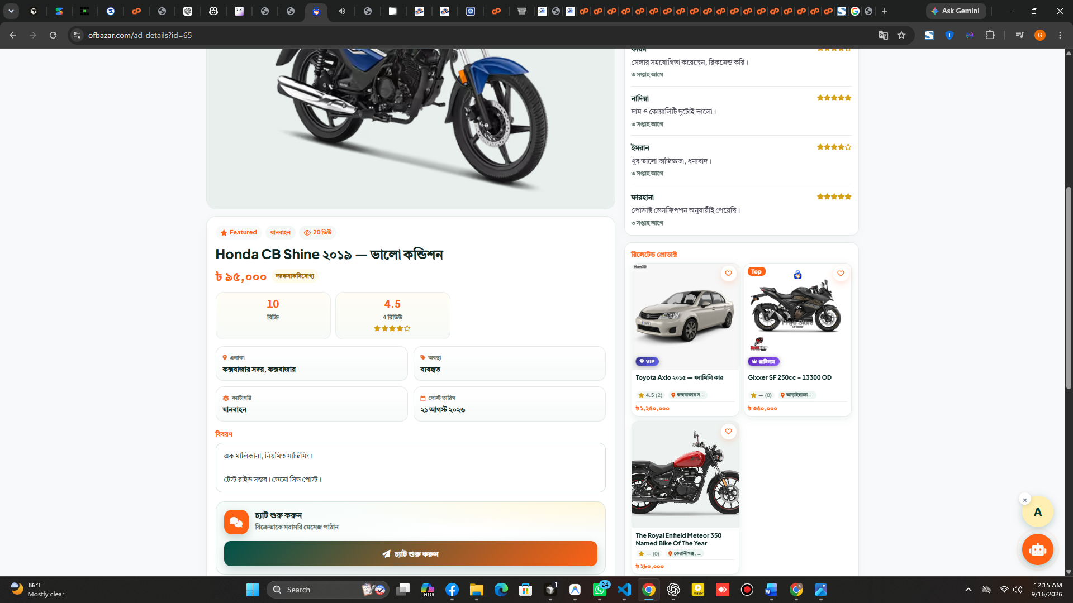Click the যানবাহন category tag
Image resolution: width=1073 pixels, height=603 pixels.
[x=280, y=232]
